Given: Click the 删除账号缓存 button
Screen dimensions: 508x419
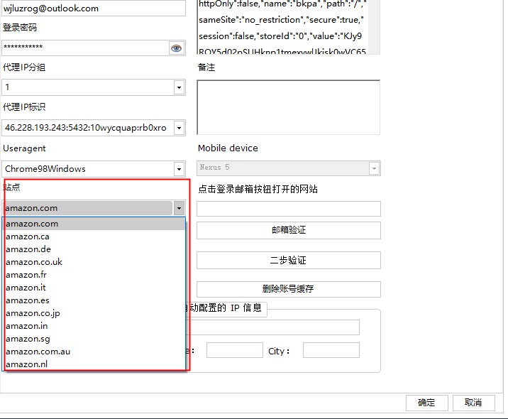Looking at the screenshot, I should tap(289, 288).
